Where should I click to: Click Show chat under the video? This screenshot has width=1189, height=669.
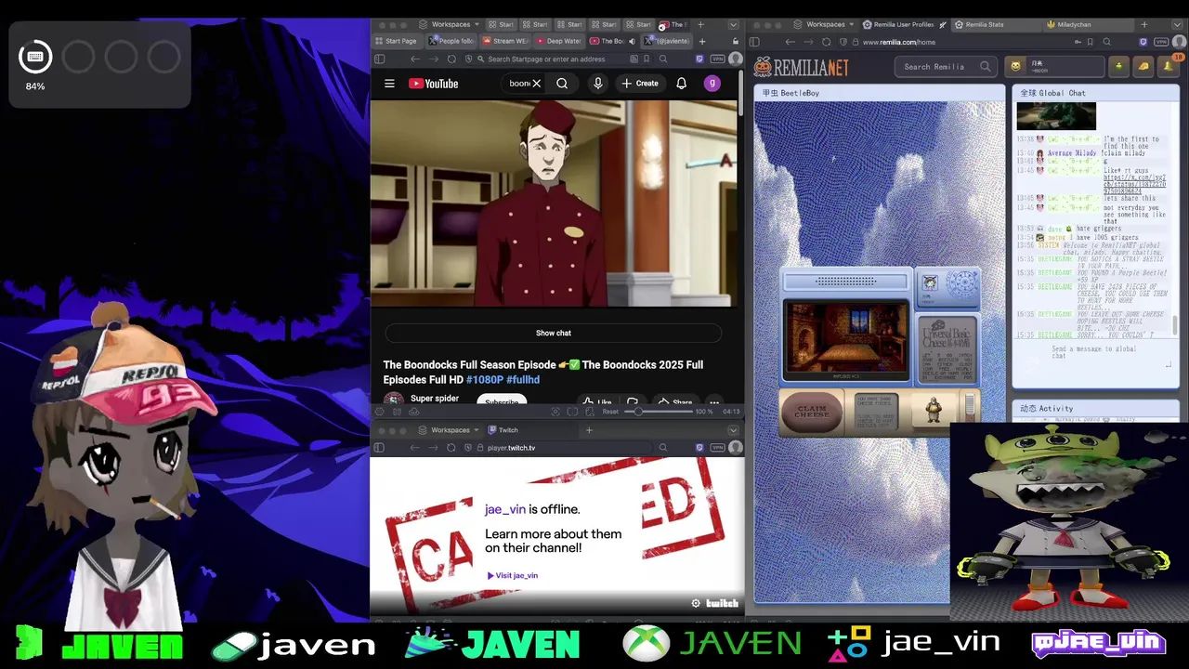(554, 333)
